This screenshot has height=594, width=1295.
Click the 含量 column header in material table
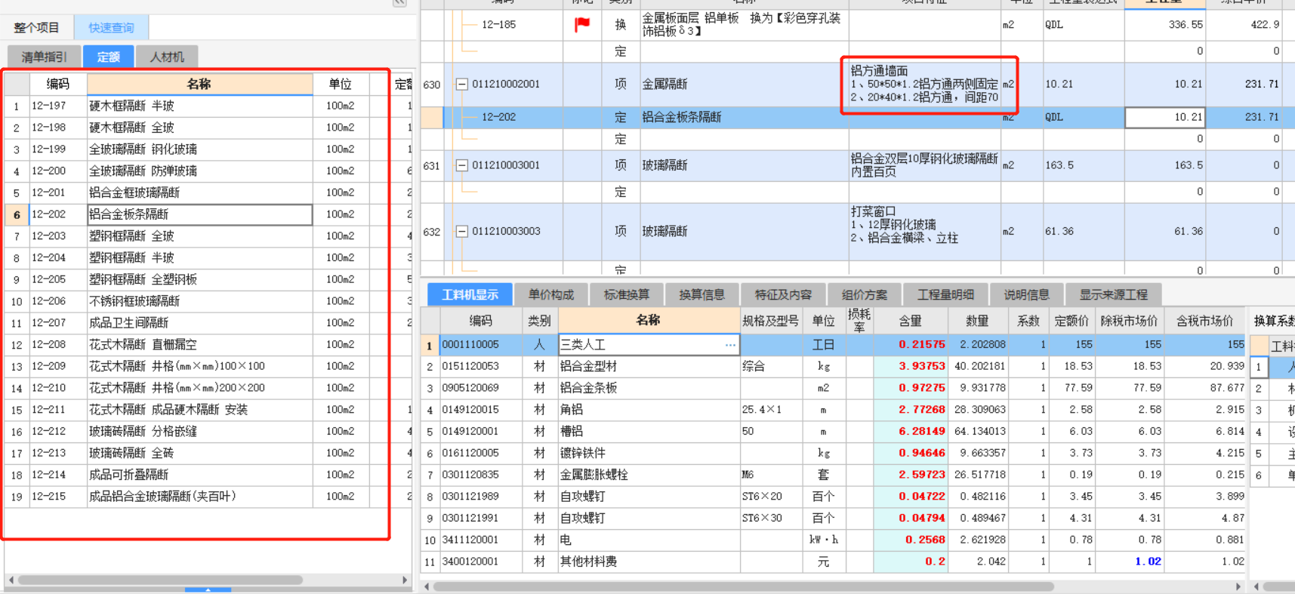click(910, 321)
